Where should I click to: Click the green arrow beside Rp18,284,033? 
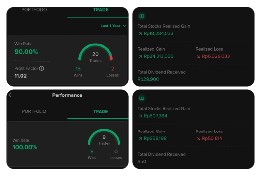tap(140, 34)
